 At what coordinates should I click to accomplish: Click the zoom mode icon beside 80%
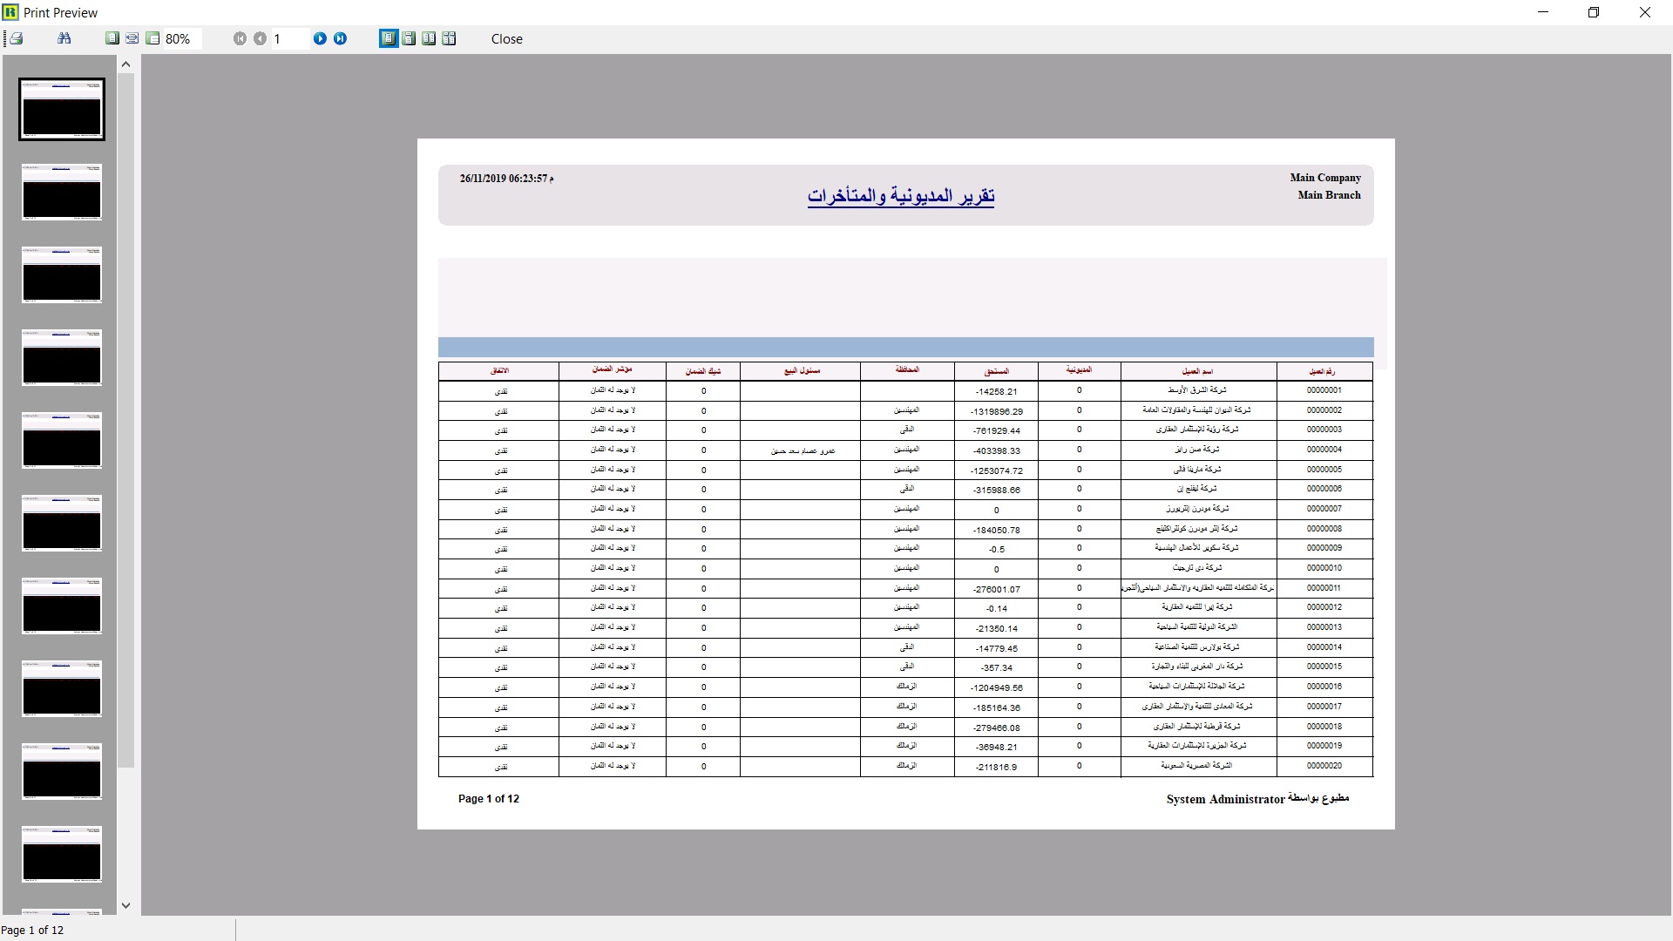[152, 38]
